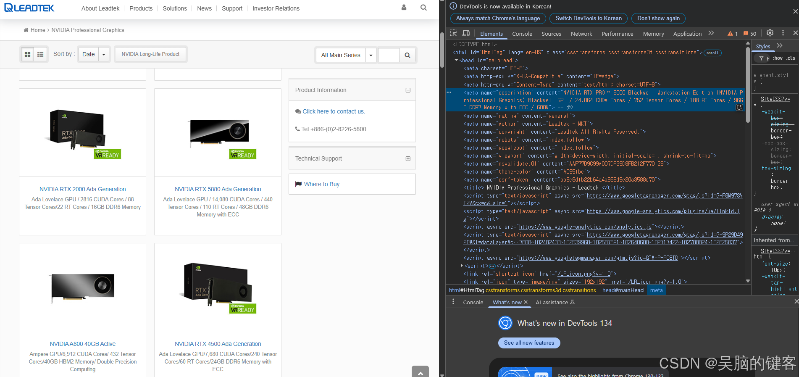Image resolution: width=799 pixels, height=377 pixels.
Task: Toggle :hov element state panel
Action: pyautogui.click(x=778, y=58)
